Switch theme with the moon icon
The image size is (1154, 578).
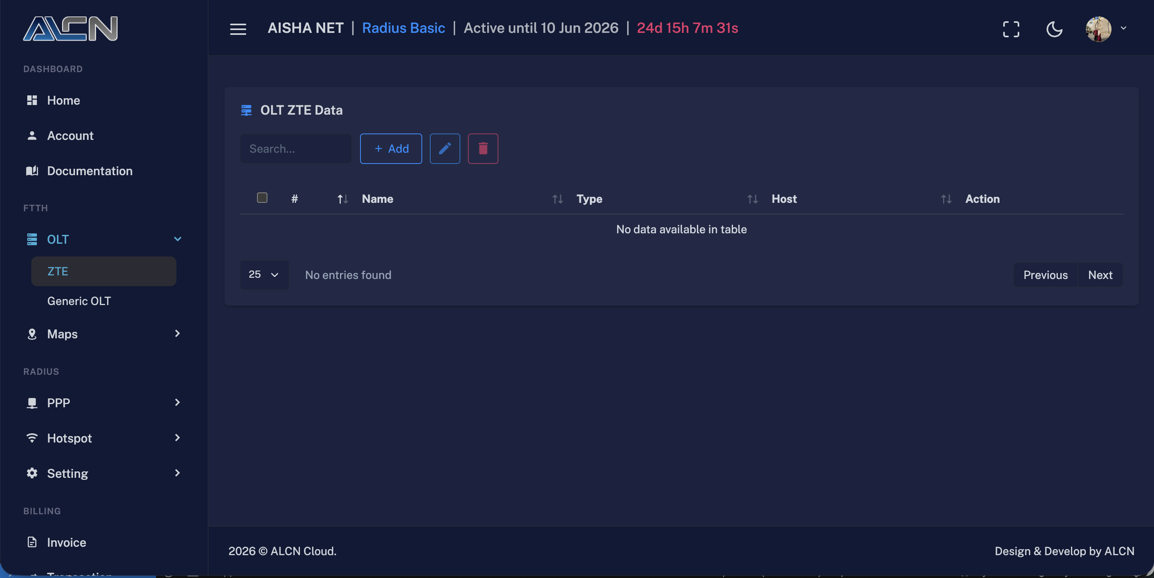1054,29
